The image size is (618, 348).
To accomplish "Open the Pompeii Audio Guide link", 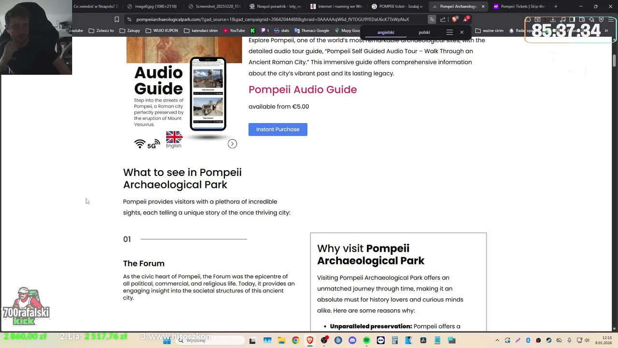I will coord(303,89).
